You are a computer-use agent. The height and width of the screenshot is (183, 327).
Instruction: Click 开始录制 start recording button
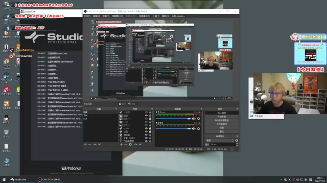[222, 117]
